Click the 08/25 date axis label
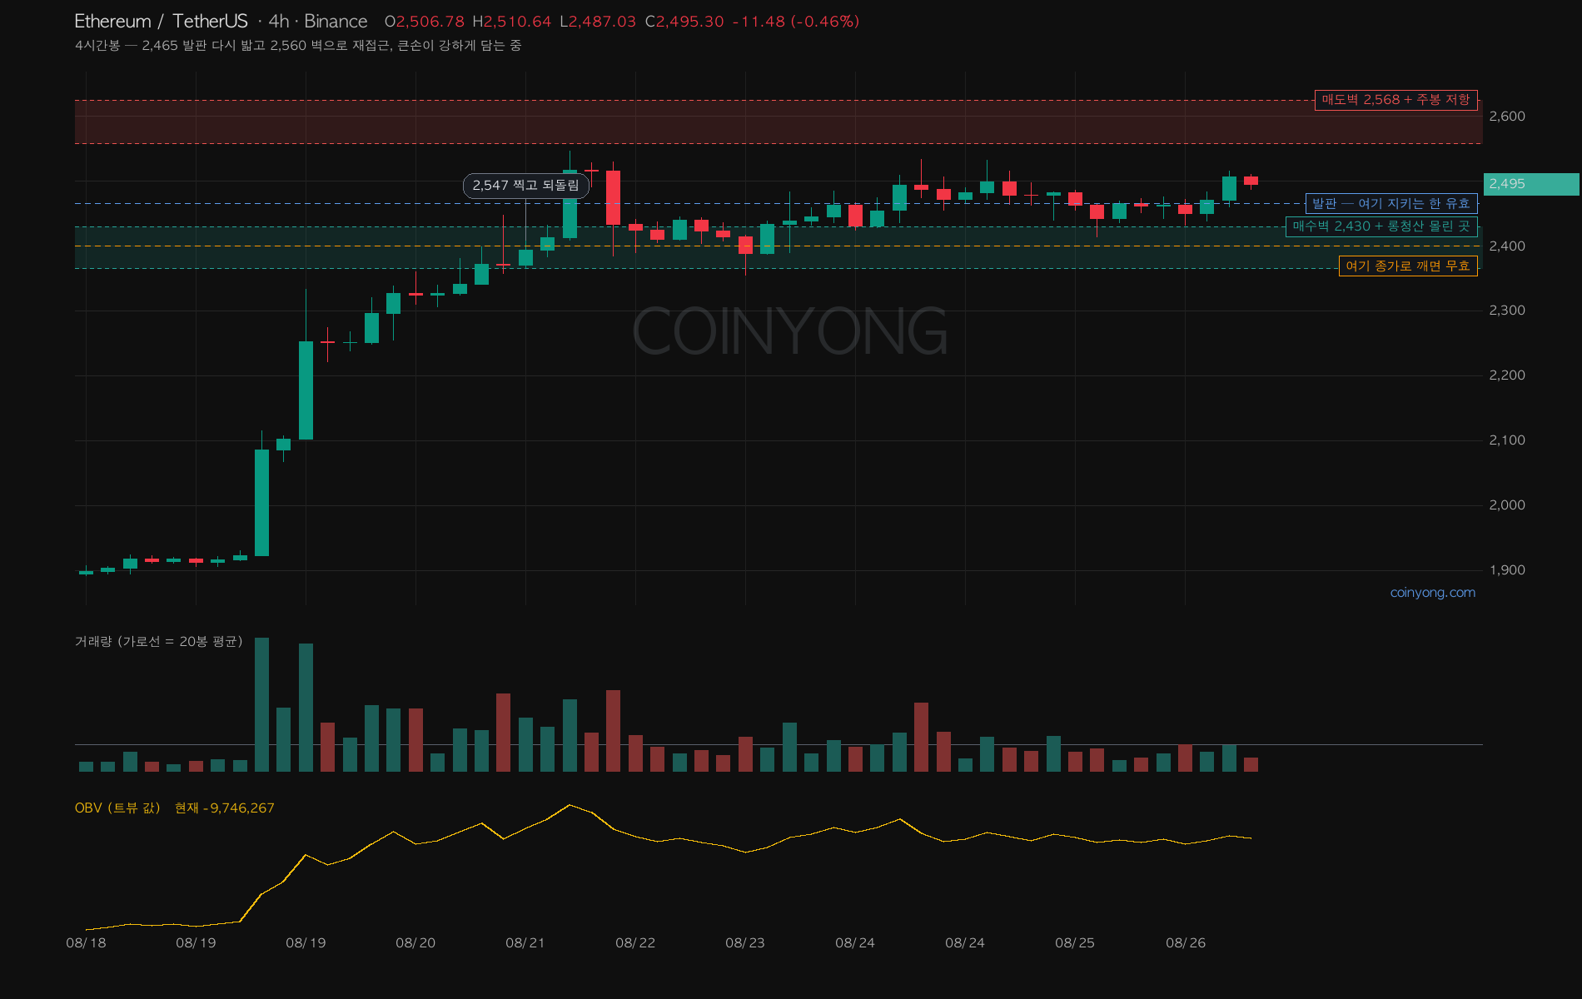The image size is (1582, 999). point(1075,943)
